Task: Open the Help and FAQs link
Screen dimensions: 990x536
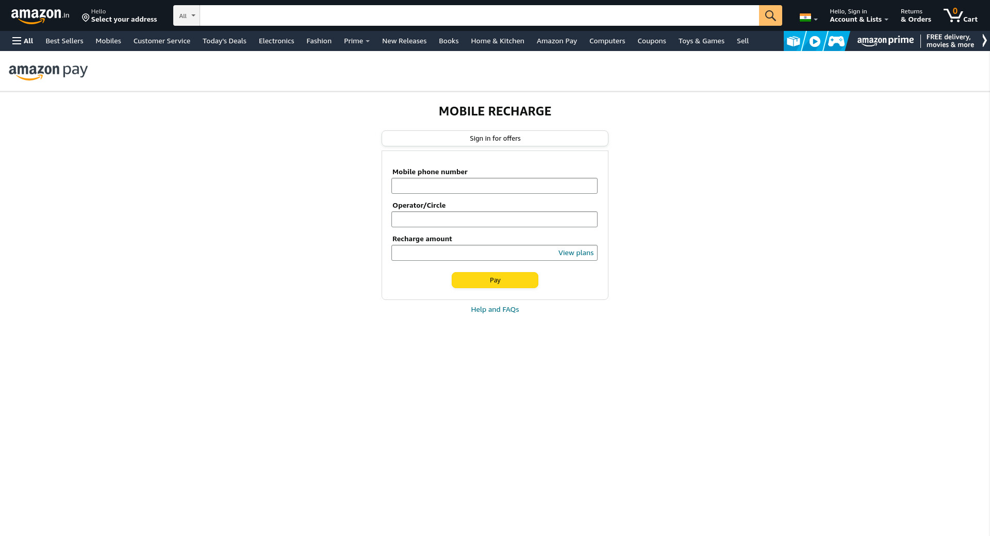Action: pos(494,309)
